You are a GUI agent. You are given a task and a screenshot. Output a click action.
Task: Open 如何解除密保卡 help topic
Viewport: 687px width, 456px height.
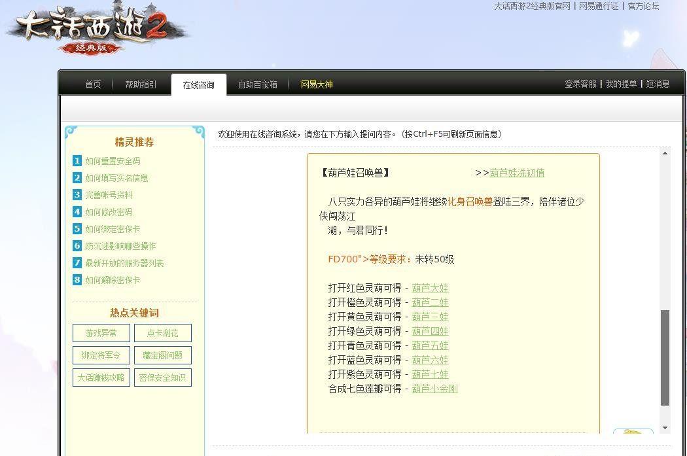pos(113,281)
